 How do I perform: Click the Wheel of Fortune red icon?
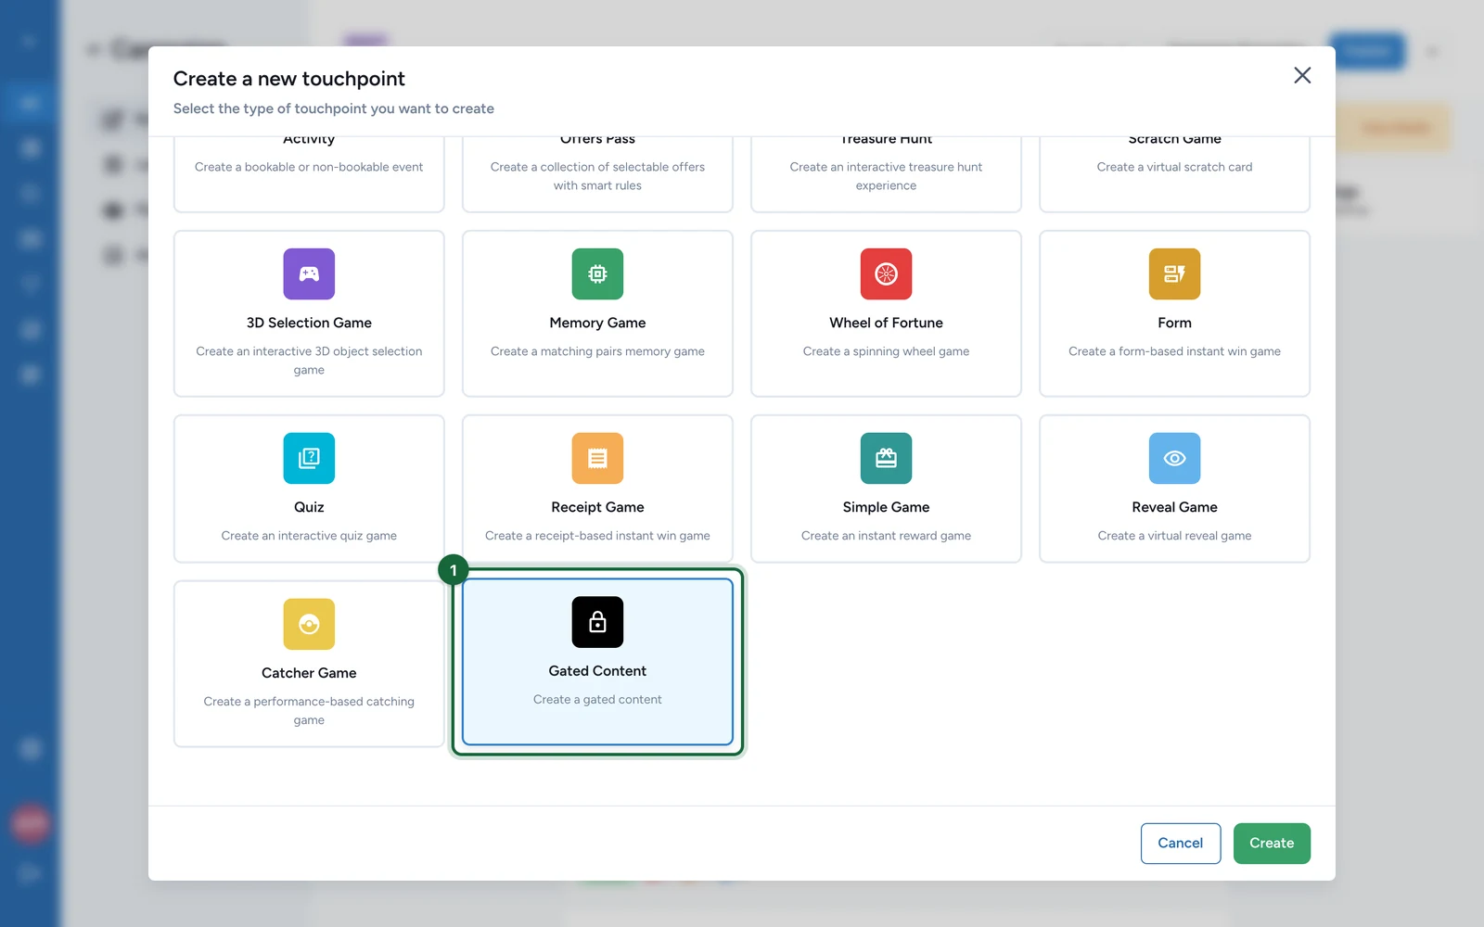[x=886, y=273]
